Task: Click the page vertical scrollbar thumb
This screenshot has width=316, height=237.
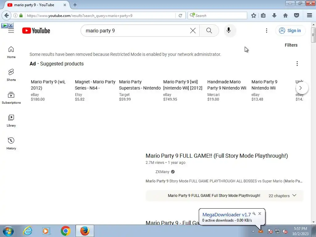Action: [313, 35]
